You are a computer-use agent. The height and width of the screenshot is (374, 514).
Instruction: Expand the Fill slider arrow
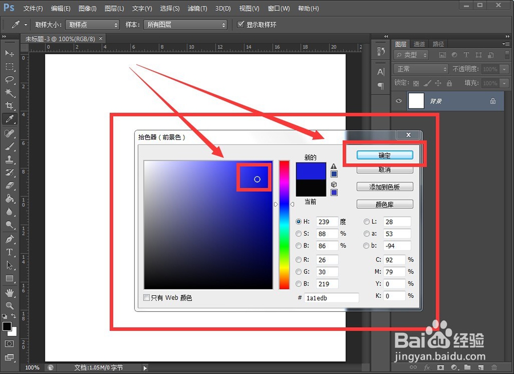[504, 83]
